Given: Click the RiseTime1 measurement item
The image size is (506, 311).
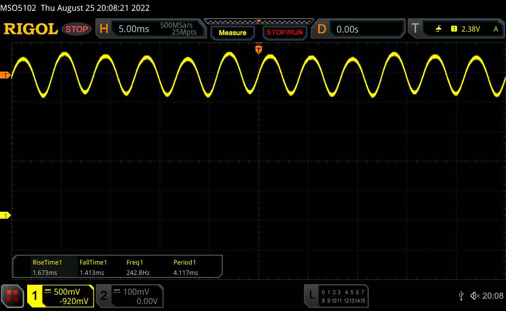Looking at the screenshot, I should point(47,267).
